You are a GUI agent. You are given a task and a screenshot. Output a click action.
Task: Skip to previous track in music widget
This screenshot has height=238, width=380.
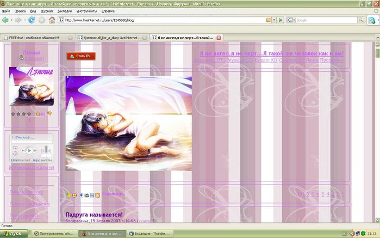click(23, 150)
